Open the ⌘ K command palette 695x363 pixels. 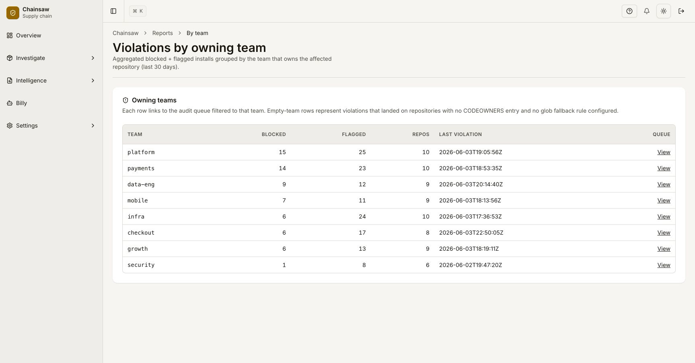point(138,11)
